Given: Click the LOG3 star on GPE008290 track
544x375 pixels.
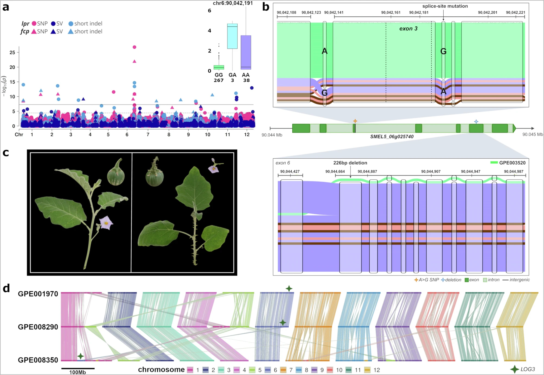Looking at the screenshot, I should (283, 322).
